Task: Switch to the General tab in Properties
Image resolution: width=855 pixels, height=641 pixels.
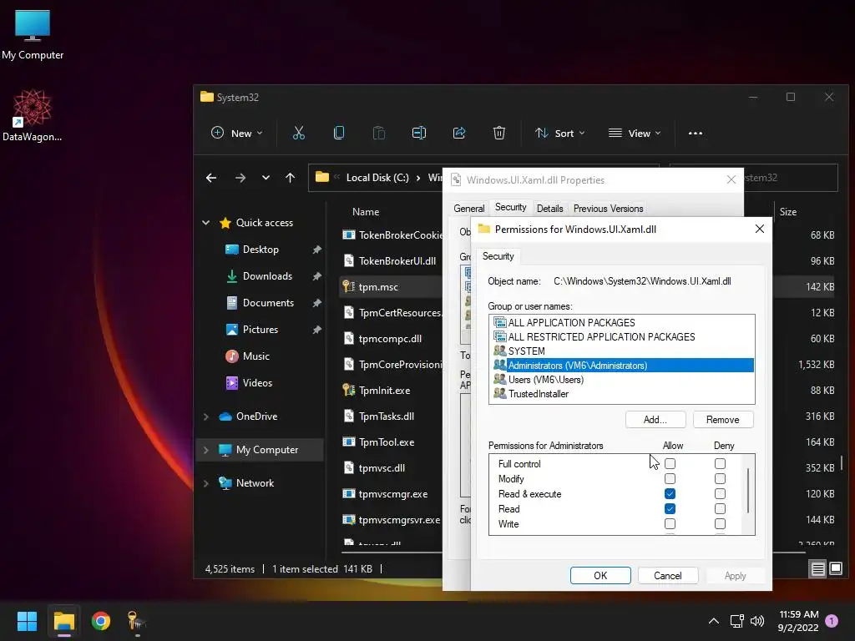Action: tap(468, 208)
